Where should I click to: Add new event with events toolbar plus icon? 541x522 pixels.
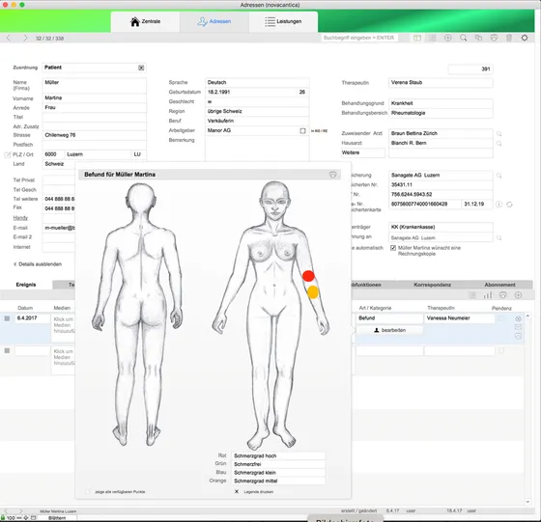(x=518, y=295)
